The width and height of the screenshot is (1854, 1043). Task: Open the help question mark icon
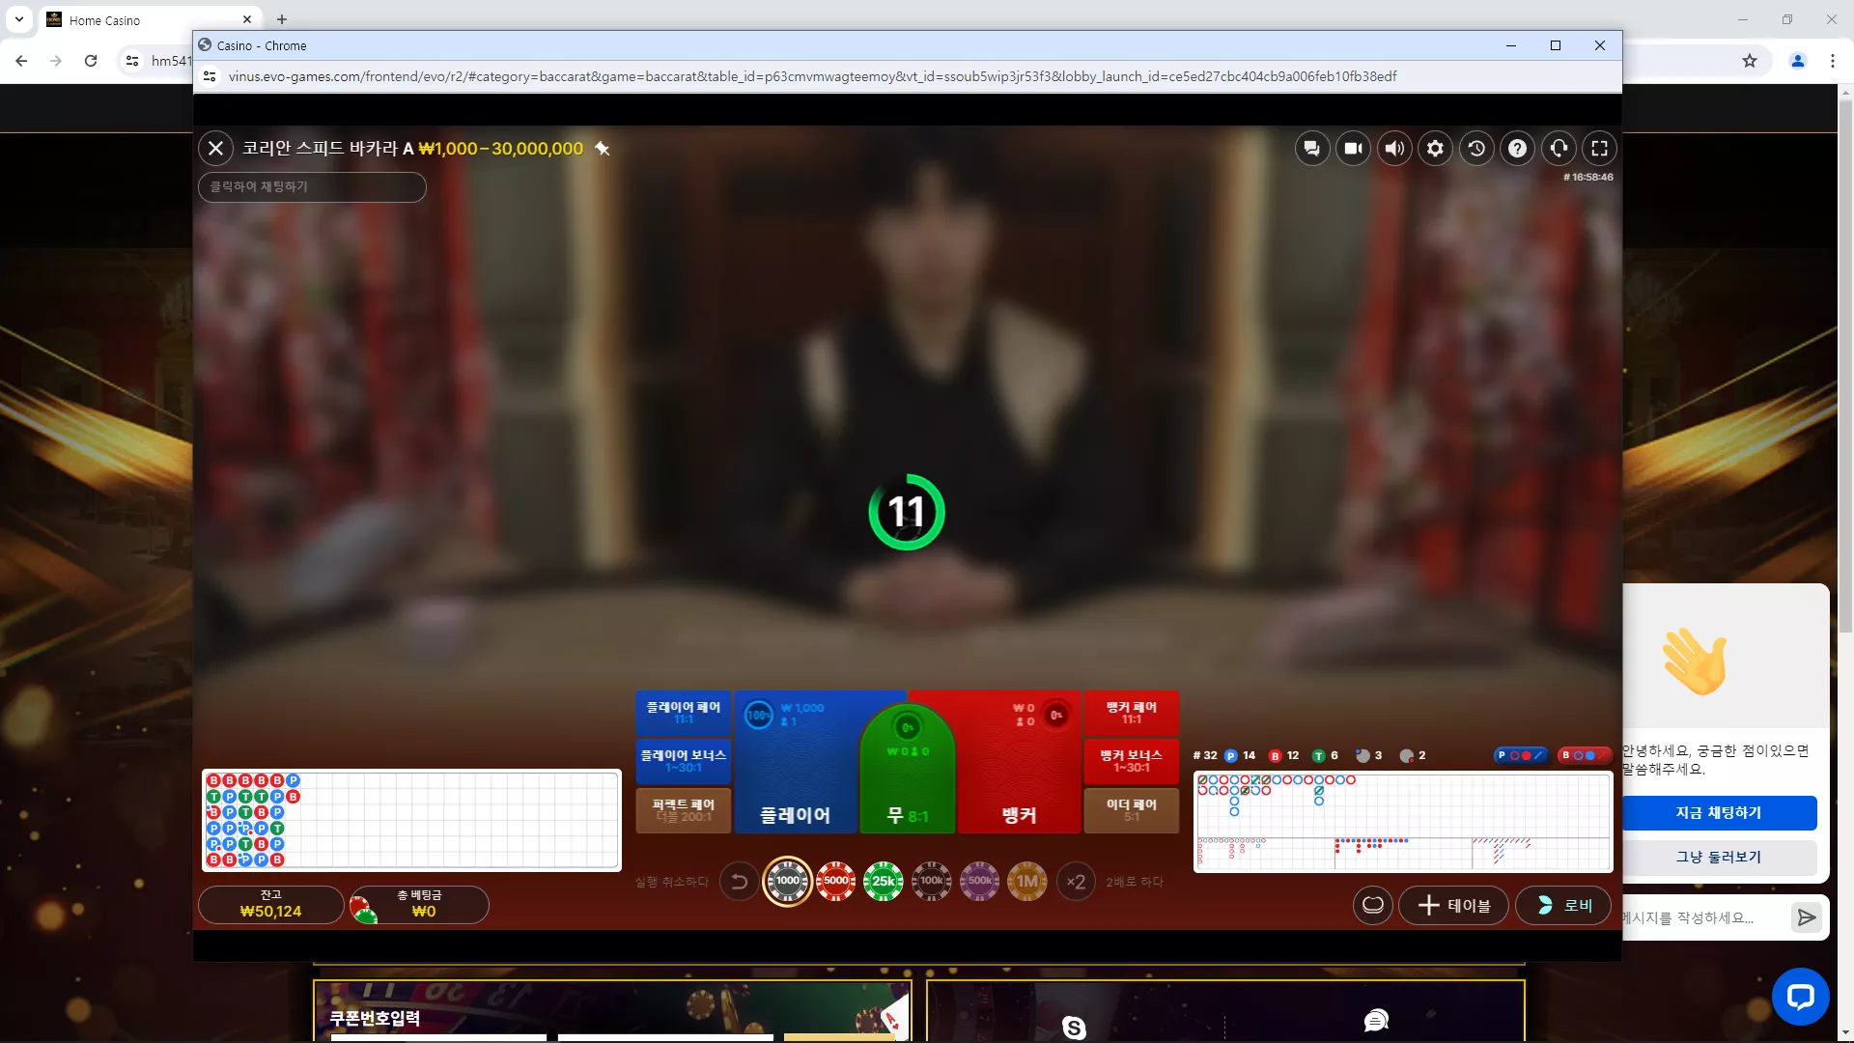coord(1518,149)
